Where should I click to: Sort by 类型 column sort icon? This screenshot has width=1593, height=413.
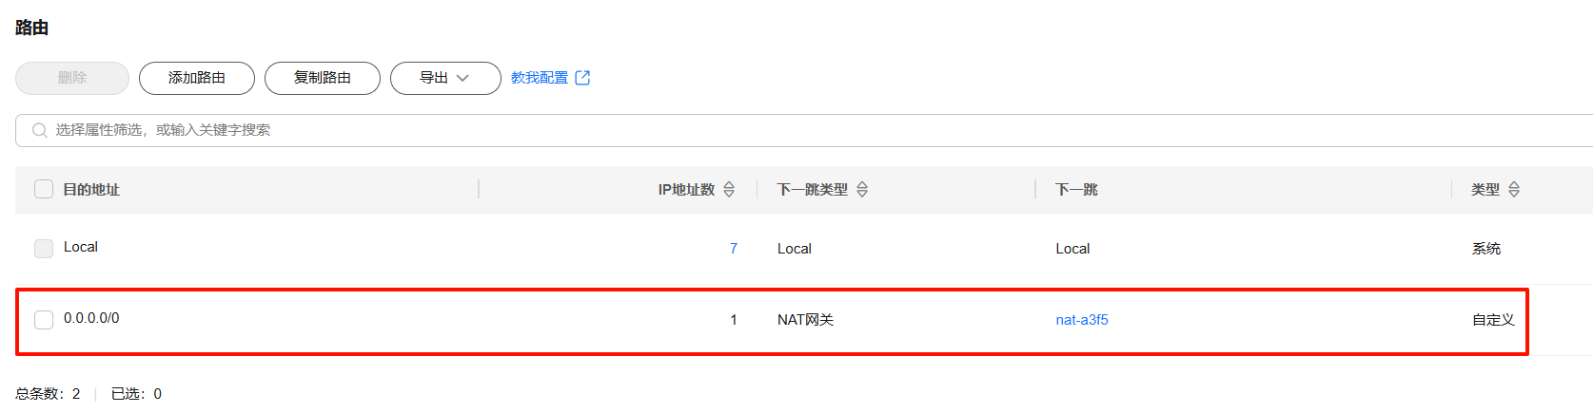tap(1514, 190)
